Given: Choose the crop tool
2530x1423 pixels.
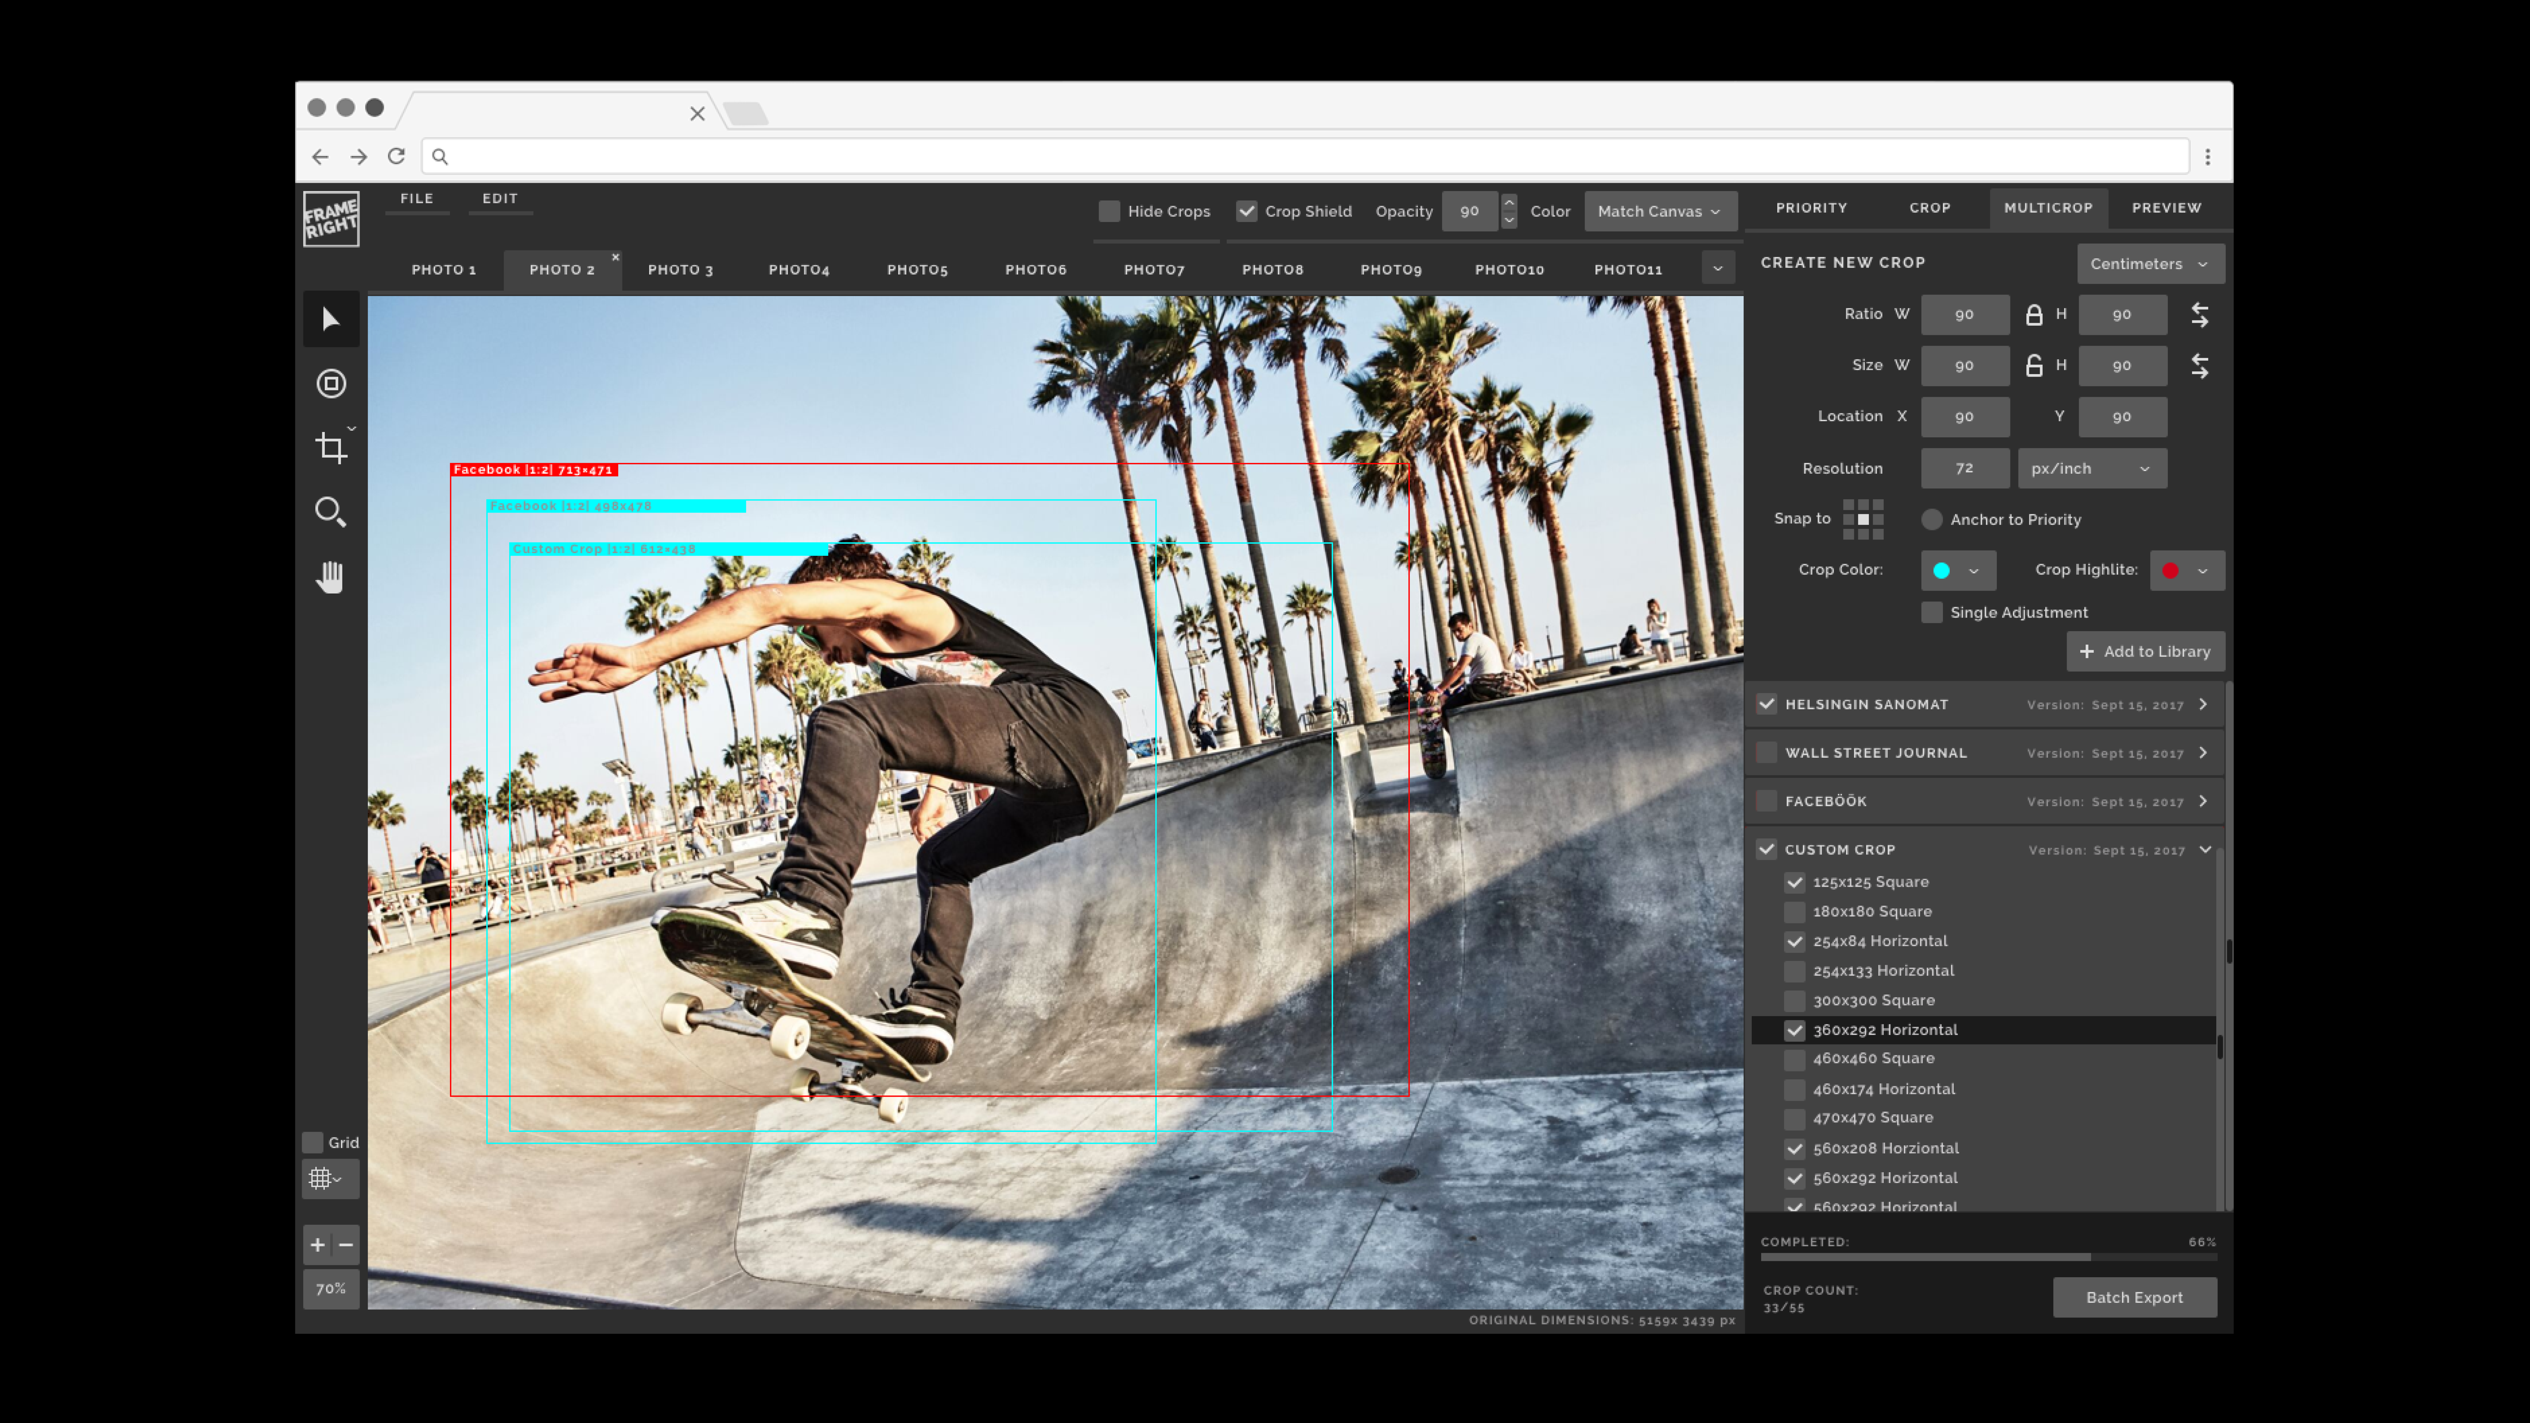Looking at the screenshot, I should (x=331, y=448).
